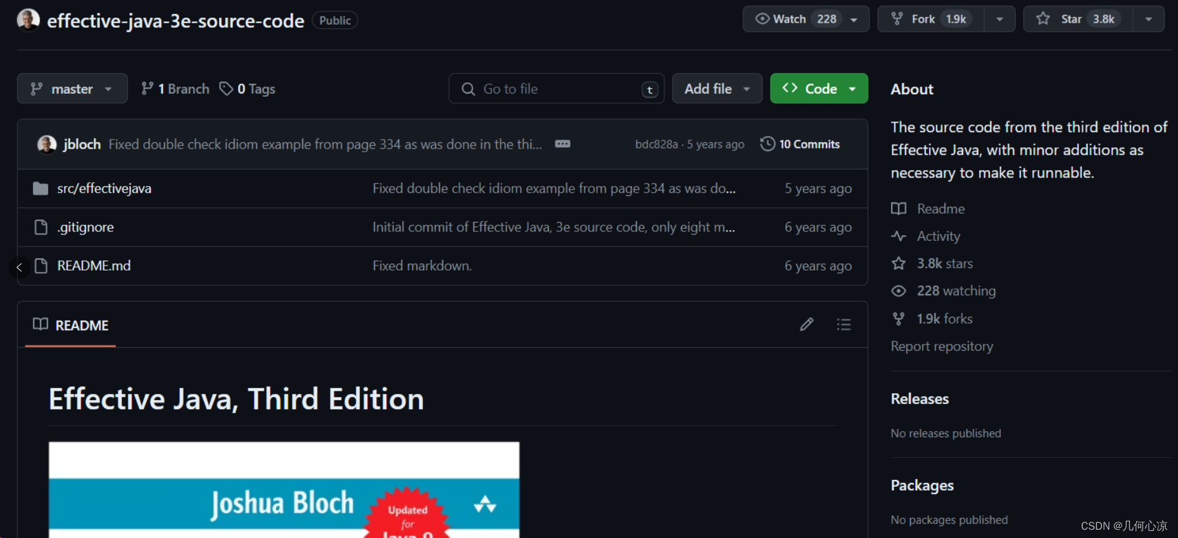
Task: View the 1 Branch link
Action: 175,89
